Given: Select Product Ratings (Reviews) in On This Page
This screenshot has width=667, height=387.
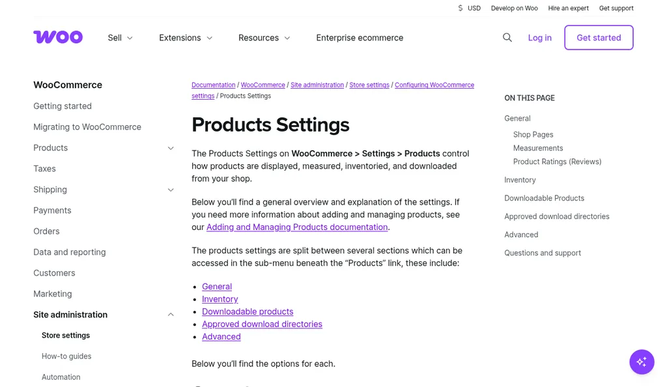Looking at the screenshot, I should (558, 162).
